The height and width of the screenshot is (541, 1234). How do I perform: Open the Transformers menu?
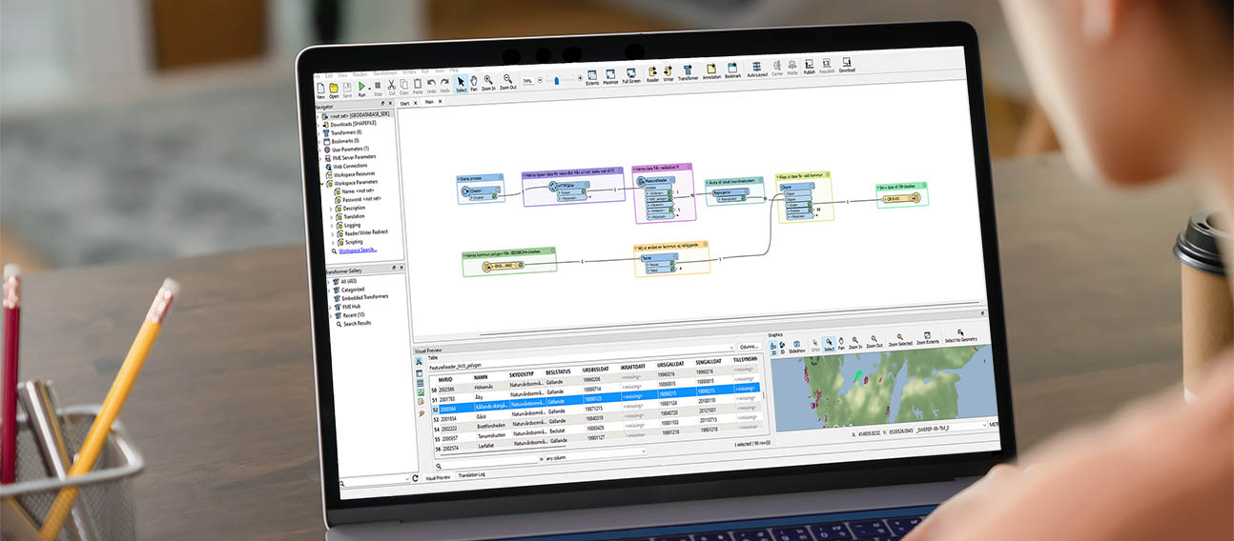(x=384, y=72)
